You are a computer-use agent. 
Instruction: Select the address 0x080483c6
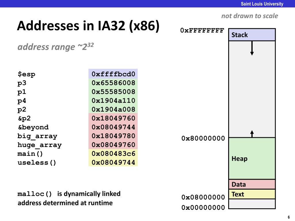(113, 154)
